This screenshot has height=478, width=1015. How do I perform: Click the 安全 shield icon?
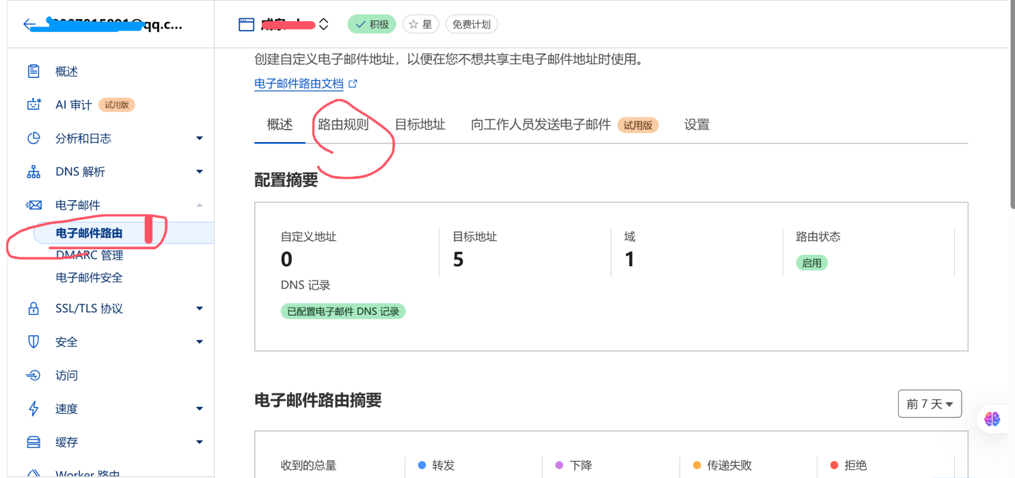[33, 342]
